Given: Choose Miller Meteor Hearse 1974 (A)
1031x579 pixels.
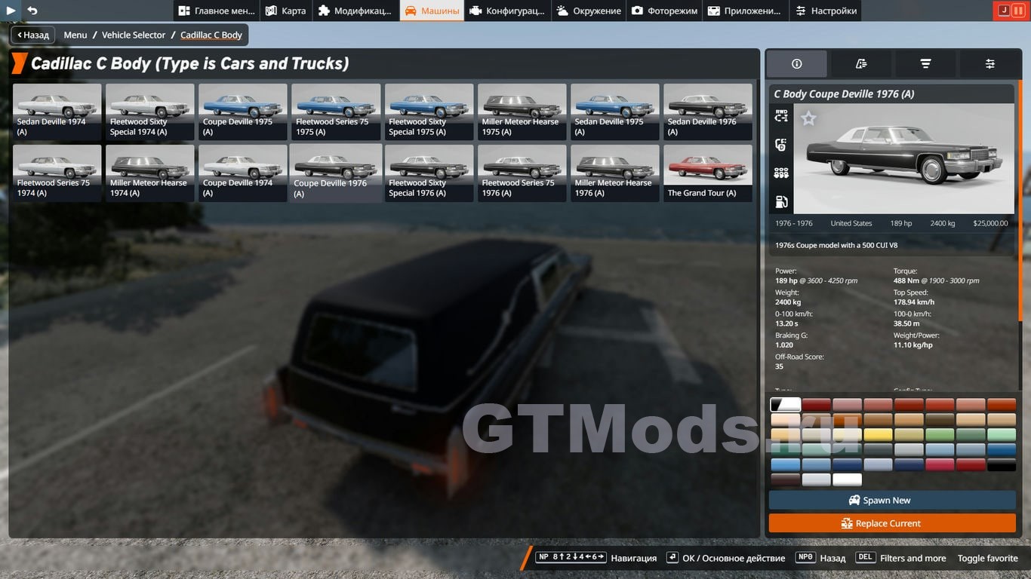Looking at the screenshot, I should (x=150, y=173).
